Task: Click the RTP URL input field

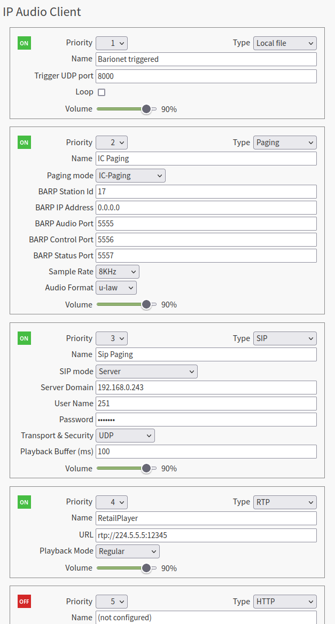Action: [x=206, y=535]
